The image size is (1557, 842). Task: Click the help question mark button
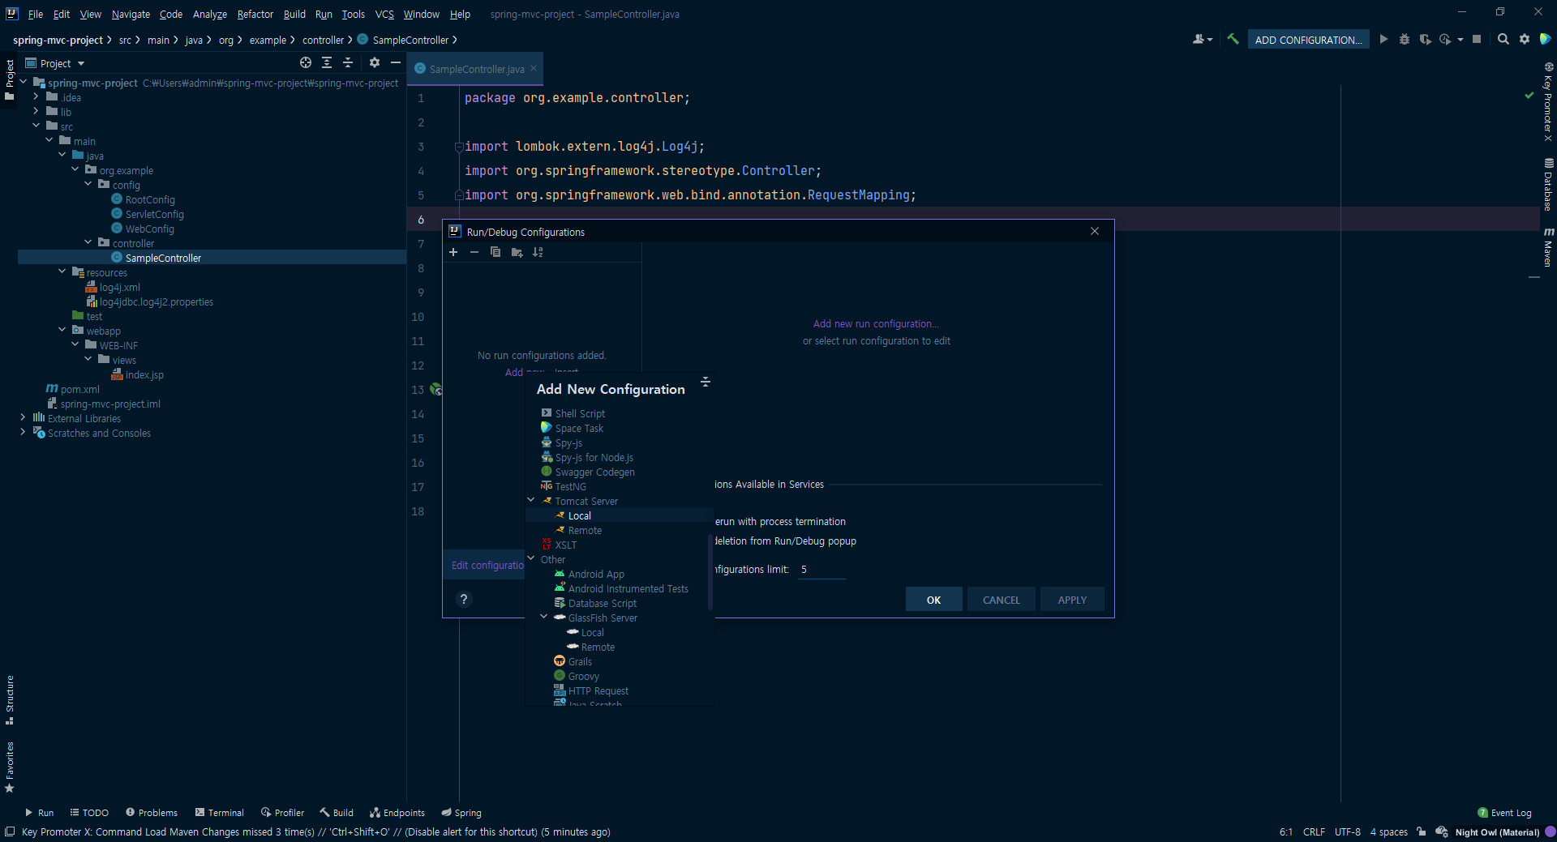[464, 599]
